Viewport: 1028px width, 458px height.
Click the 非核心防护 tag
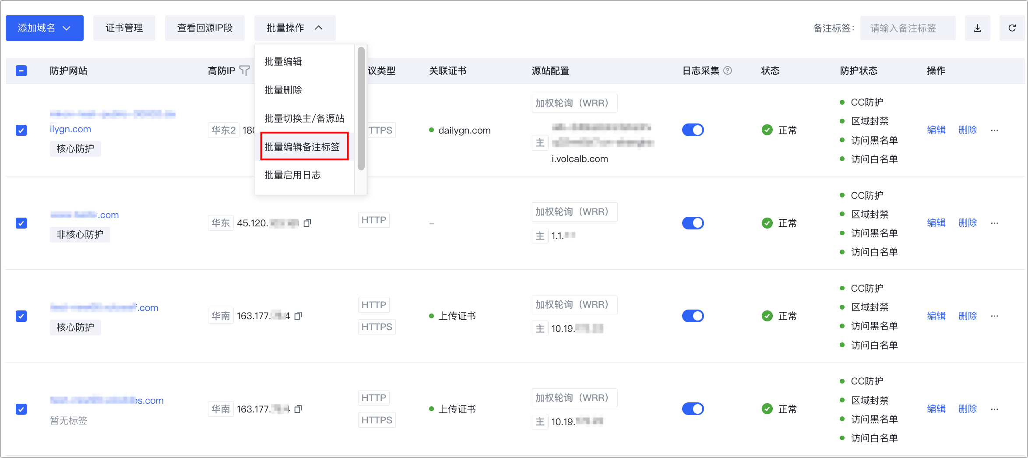pyautogui.click(x=80, y=235)
